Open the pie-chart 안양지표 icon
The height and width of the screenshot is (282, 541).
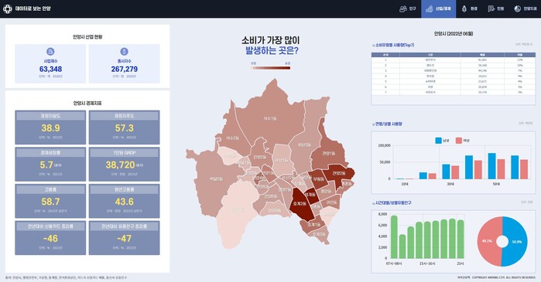pyautogui.click(x=517, y=8)
